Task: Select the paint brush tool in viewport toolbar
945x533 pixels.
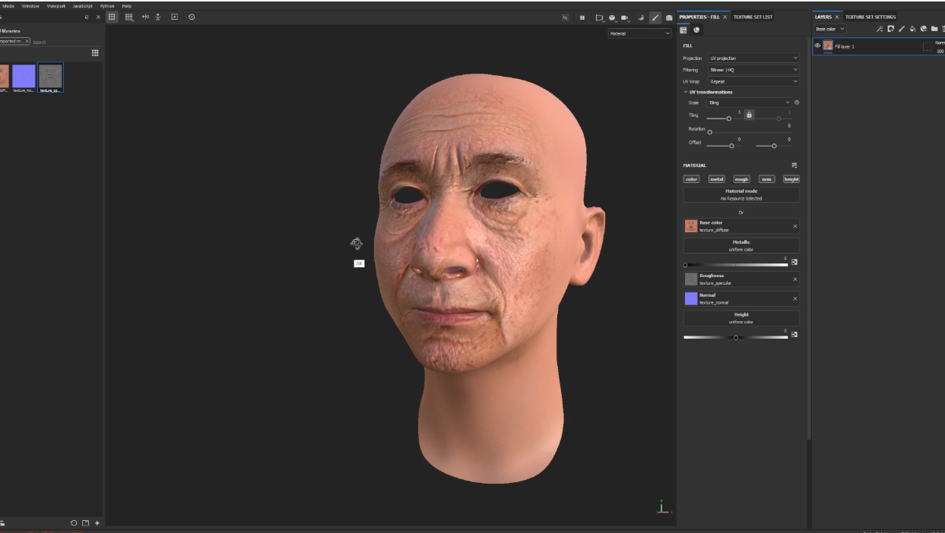Action: point(655,17)
